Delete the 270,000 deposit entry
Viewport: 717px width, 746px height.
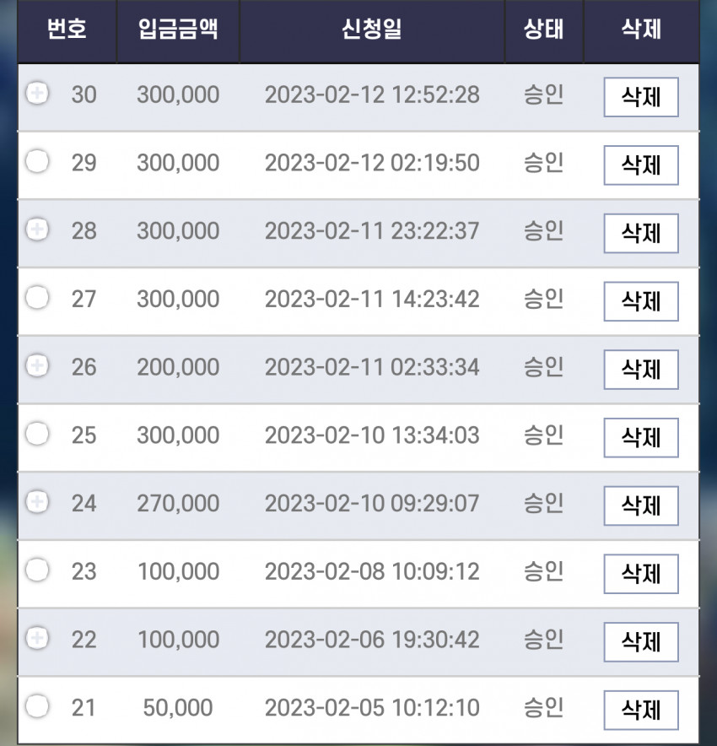(x=641, y=505)
